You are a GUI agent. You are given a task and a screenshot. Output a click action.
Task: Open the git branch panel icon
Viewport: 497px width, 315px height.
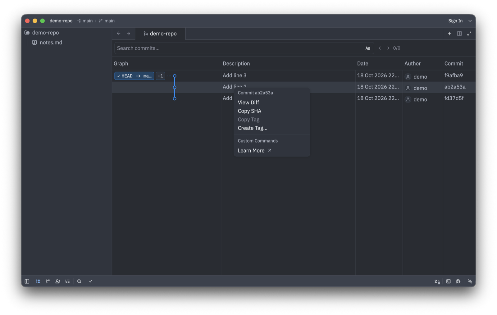(x=48, y=281)
